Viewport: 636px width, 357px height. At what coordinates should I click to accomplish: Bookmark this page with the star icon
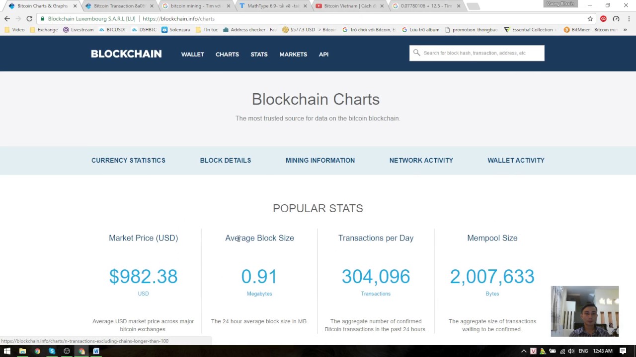(x=590, y=18)
